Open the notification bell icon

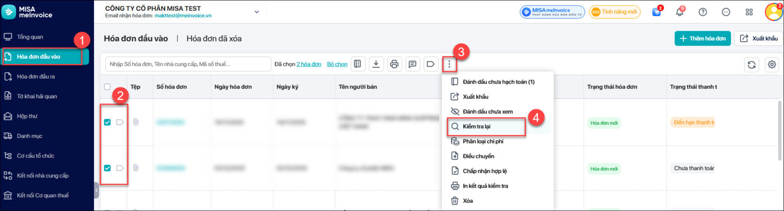point(680,12)
